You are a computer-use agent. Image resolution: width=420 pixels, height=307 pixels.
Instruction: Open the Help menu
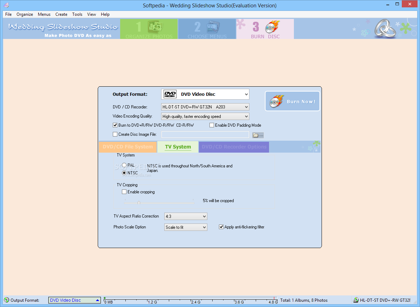pos(105,14)
